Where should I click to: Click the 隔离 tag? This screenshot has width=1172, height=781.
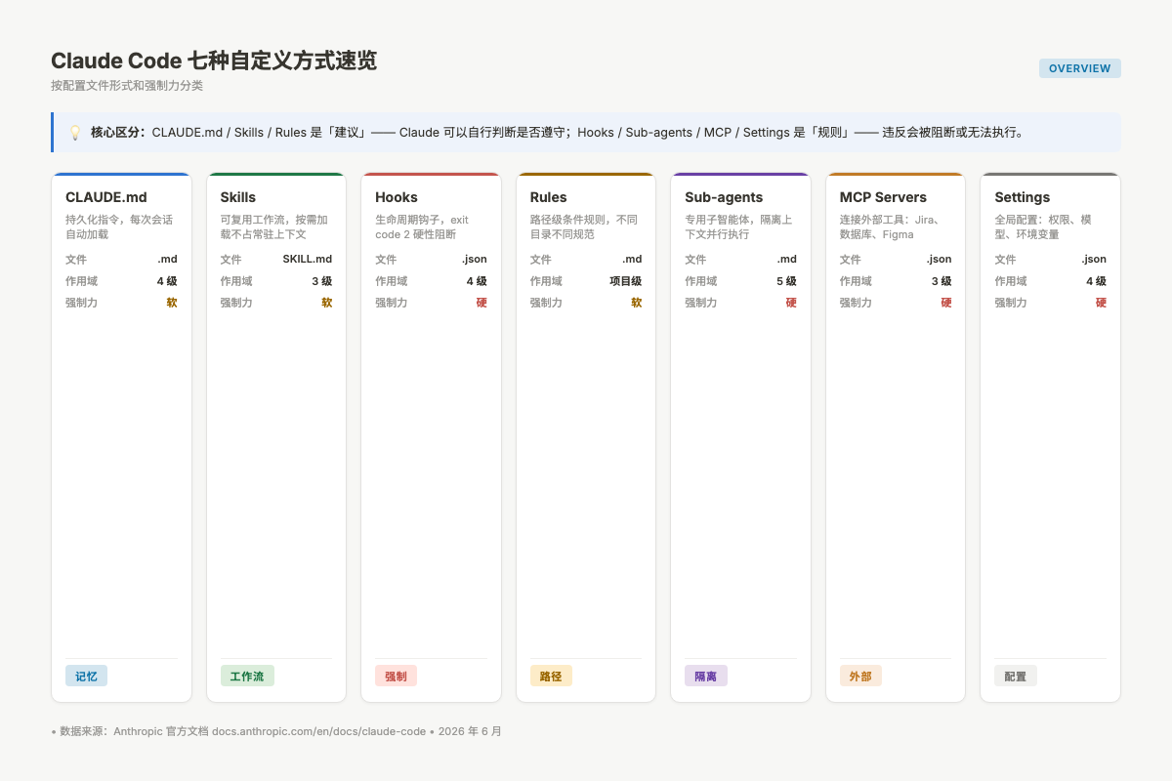(706, 676)
